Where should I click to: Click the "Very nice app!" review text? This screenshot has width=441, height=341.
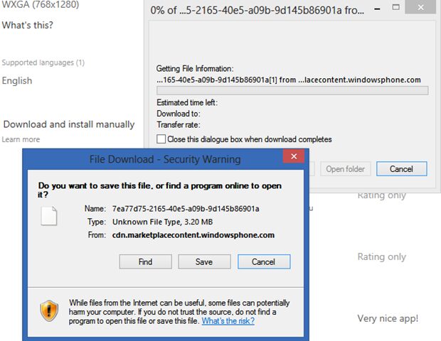[x=388, y=318]
